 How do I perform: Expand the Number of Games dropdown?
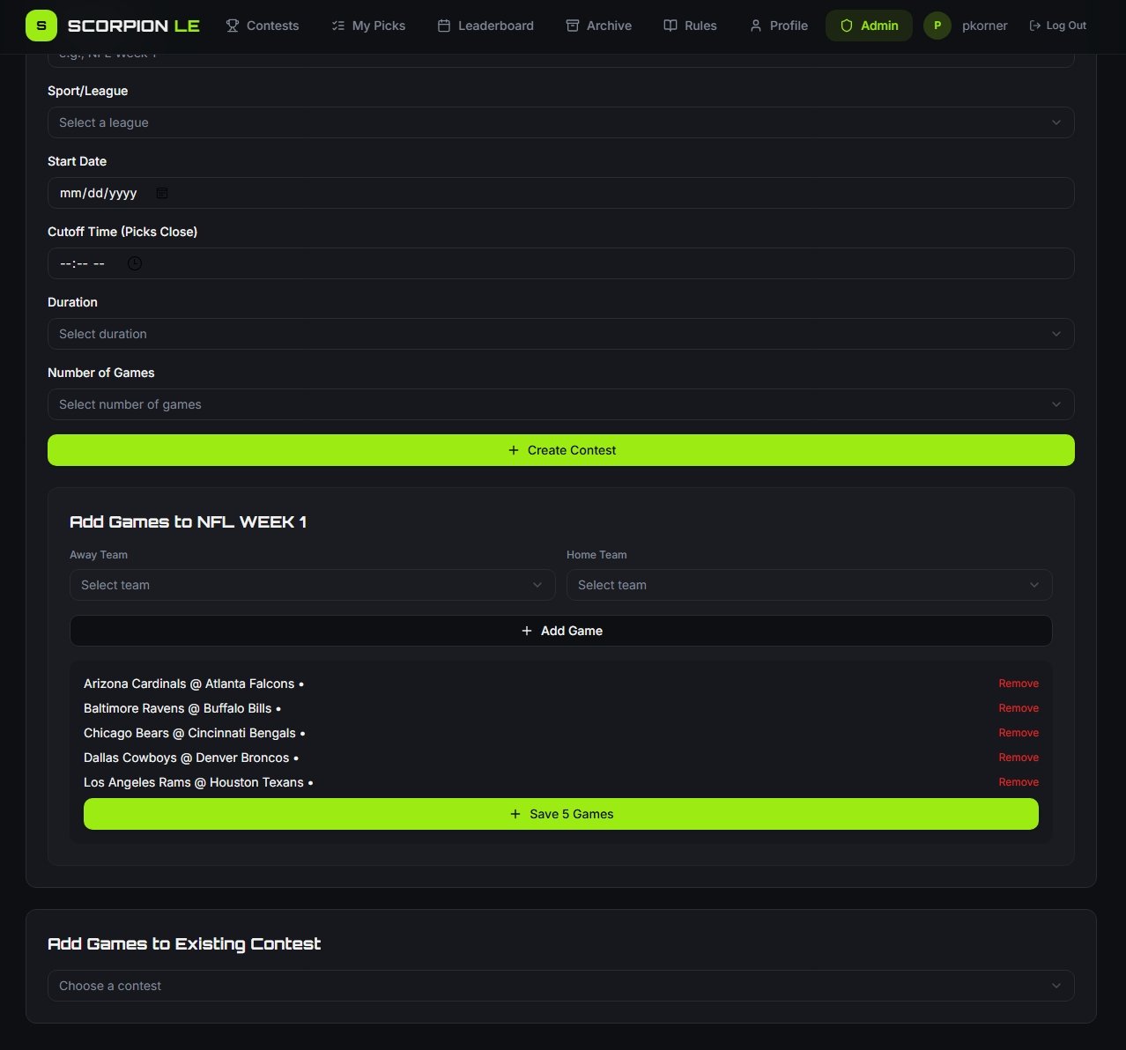560,404
